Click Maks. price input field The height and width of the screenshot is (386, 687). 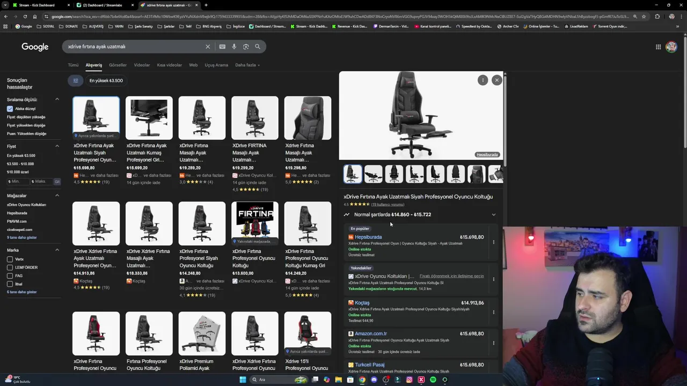[41, 181]
